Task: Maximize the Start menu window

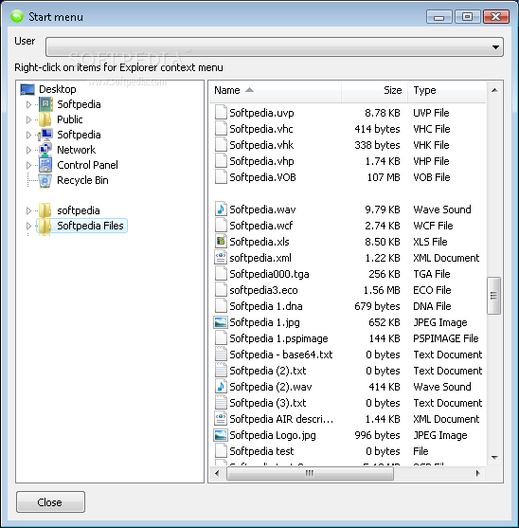Action: pyautogui.click(x=467, y=16)
